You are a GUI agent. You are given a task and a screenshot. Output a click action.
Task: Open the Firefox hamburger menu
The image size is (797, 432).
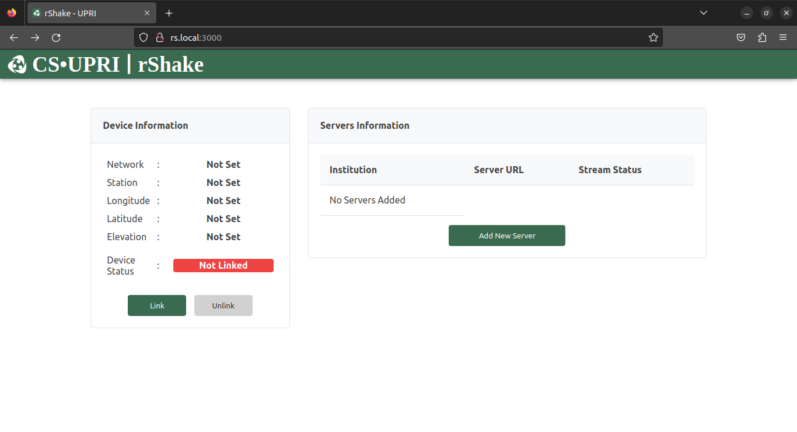pos(783,37)
